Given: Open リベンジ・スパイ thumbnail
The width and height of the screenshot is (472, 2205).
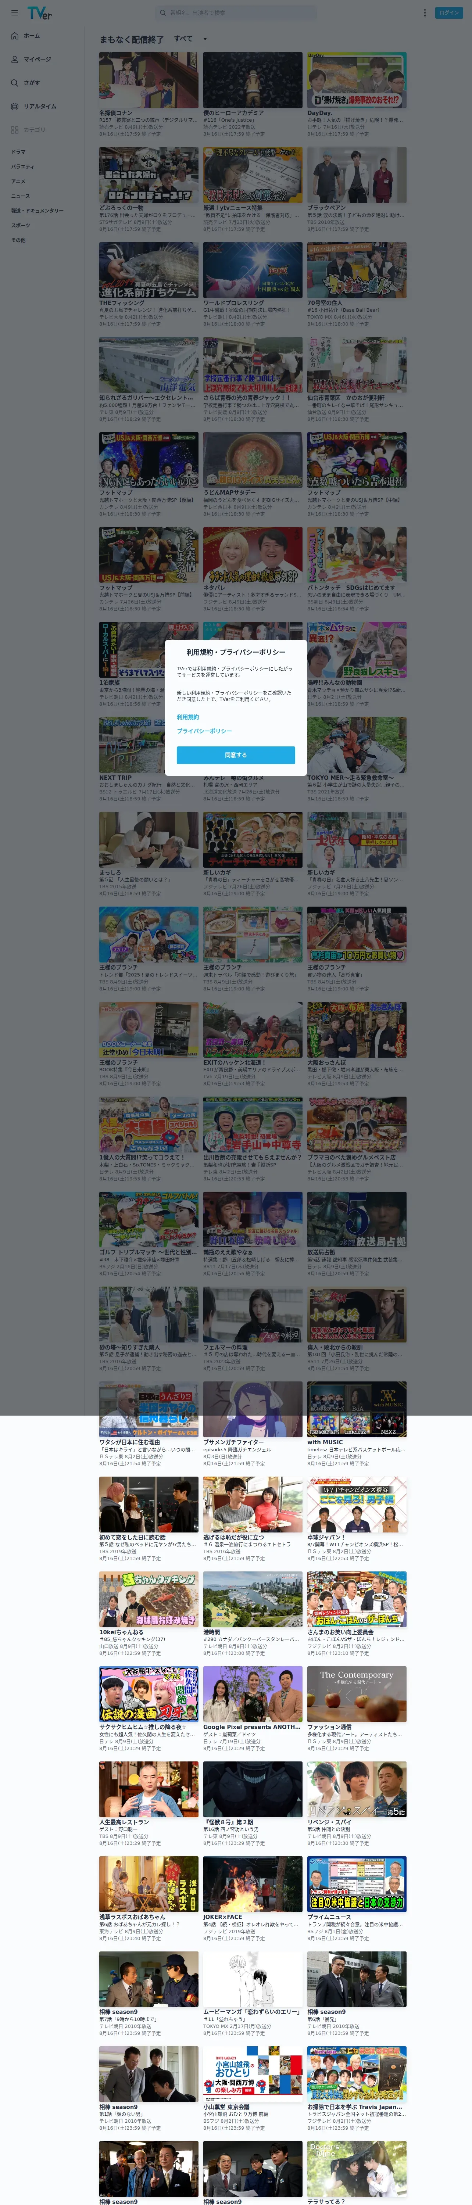Looking at the screenshot, I should (x=357, y=1790).
